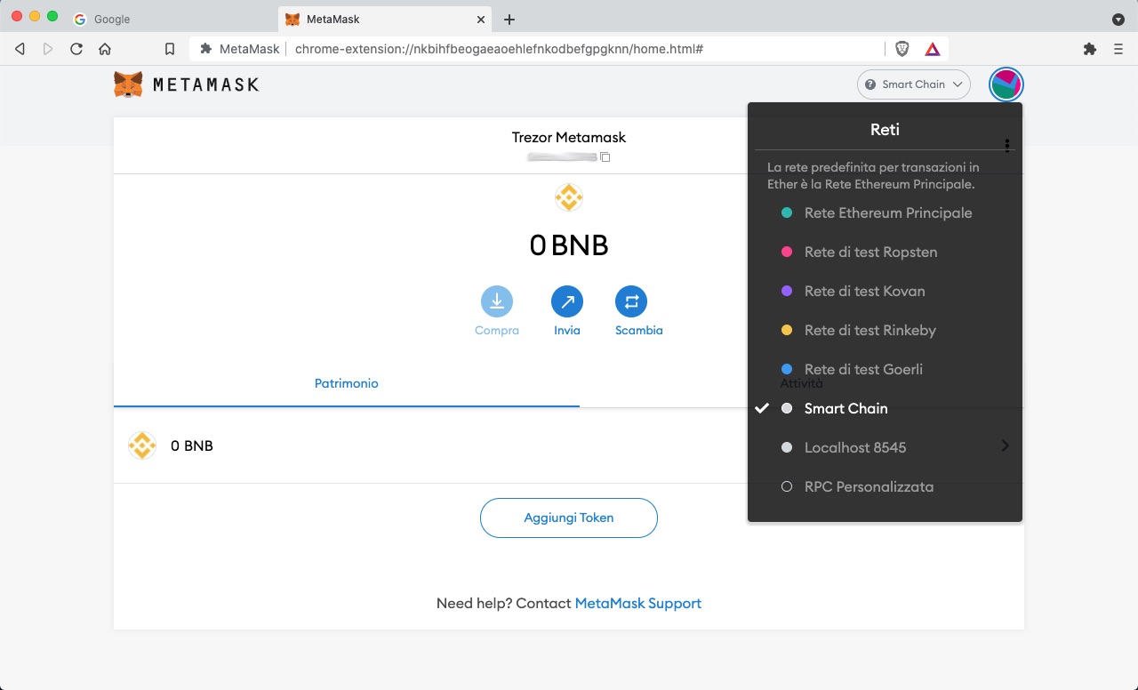The image size is (1138, 690).
Task: Click the help question mark in network selector
Action: click(870, 84)
